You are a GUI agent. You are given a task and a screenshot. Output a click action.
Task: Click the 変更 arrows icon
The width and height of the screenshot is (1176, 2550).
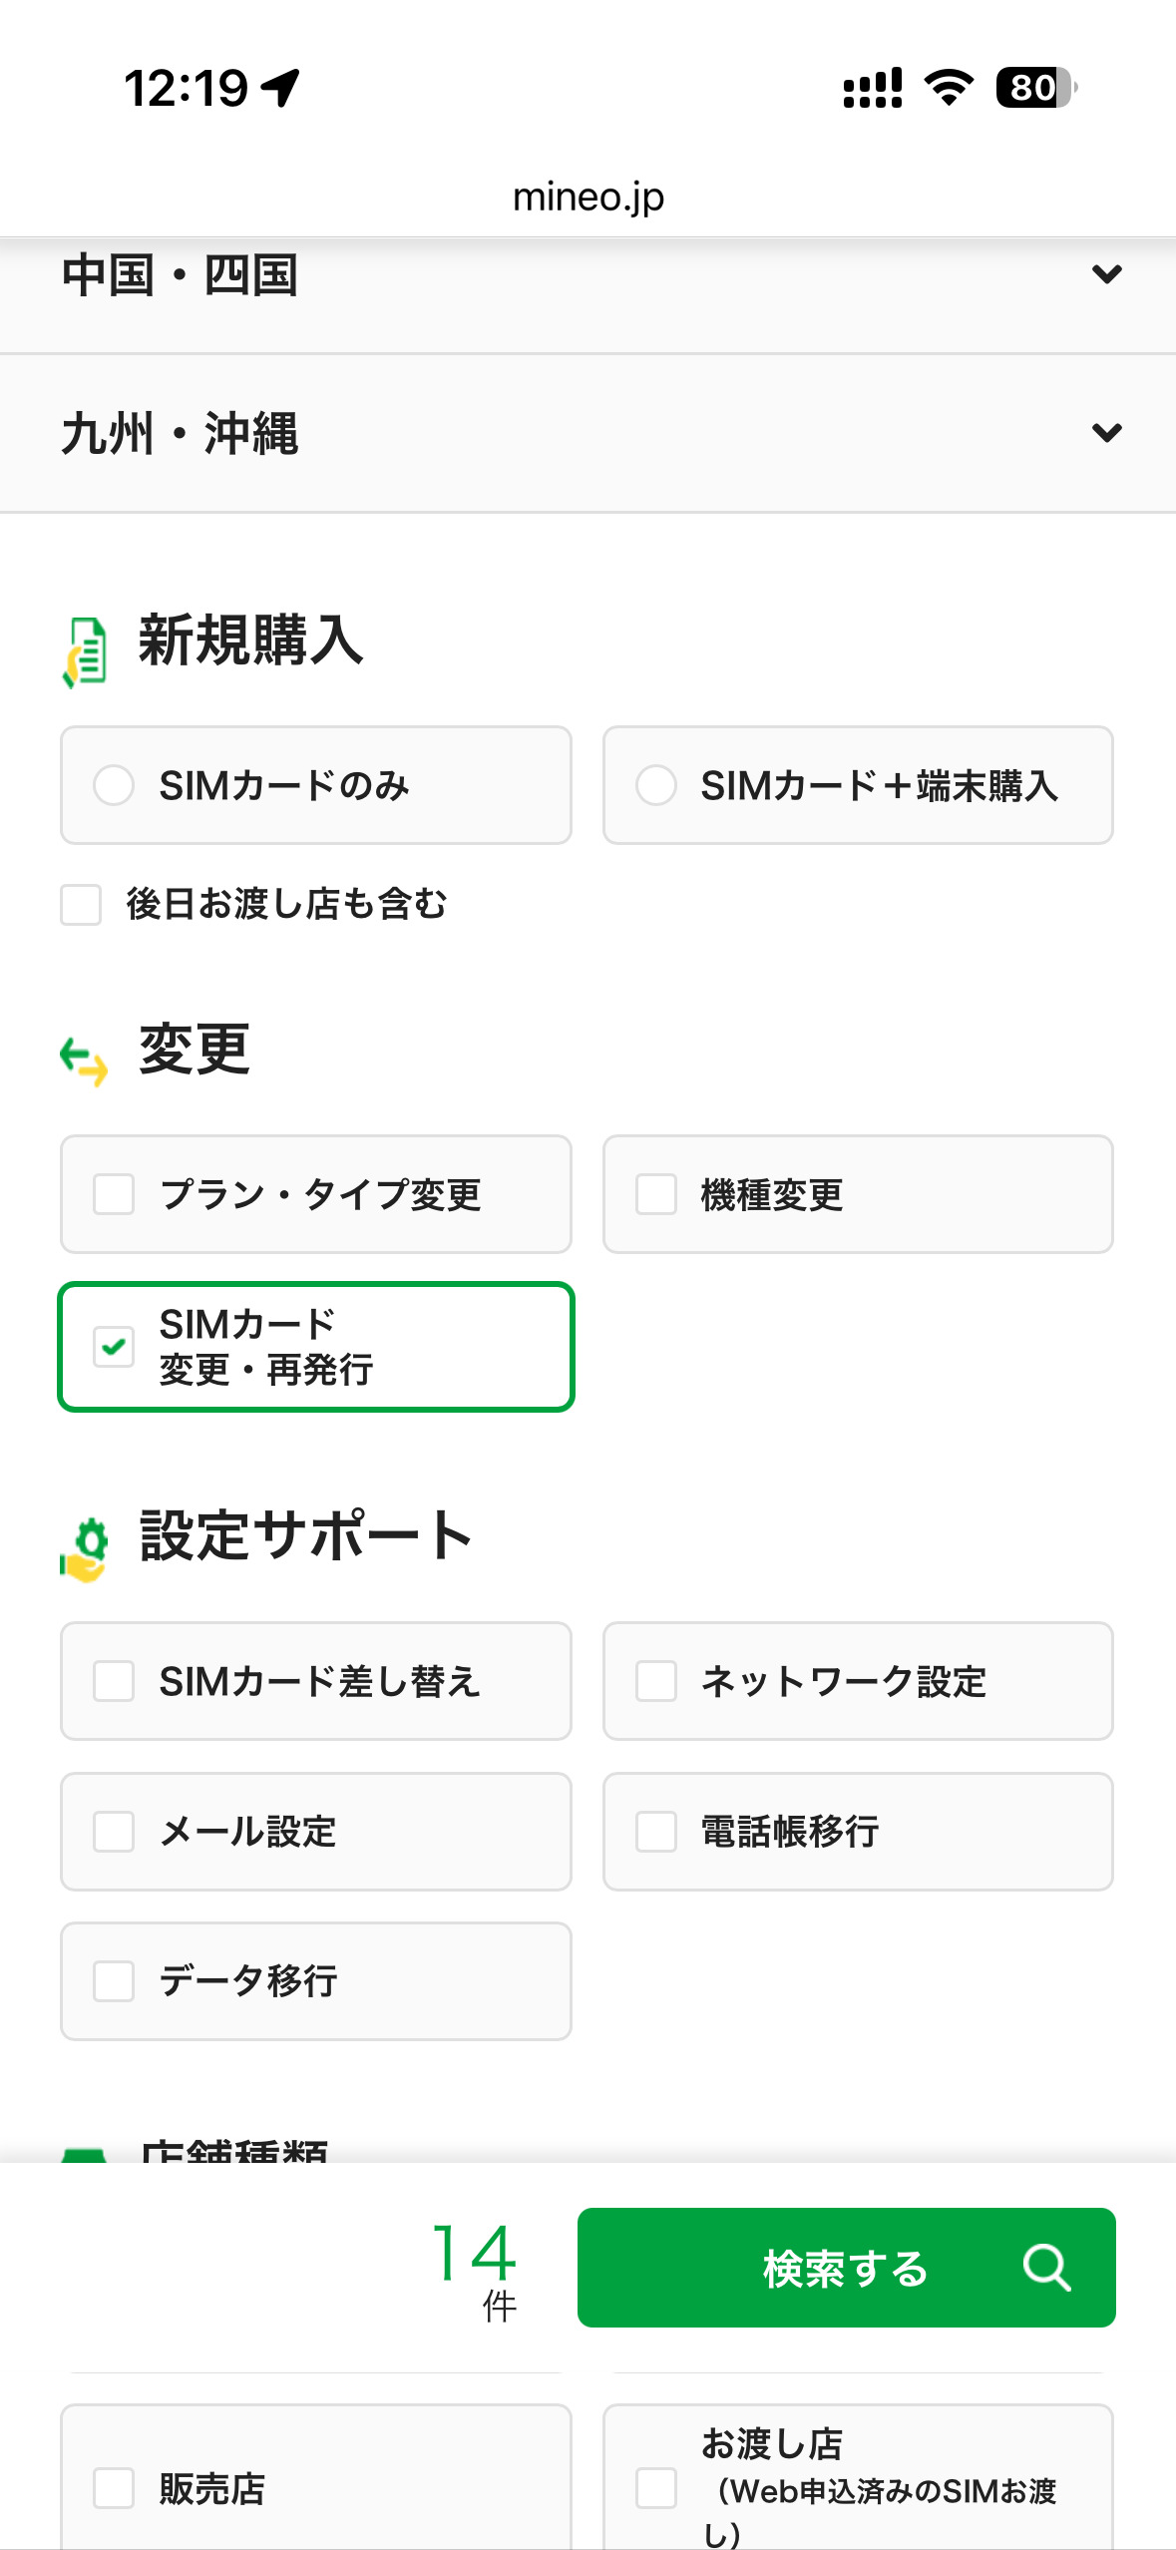(x=84, y=1061)
